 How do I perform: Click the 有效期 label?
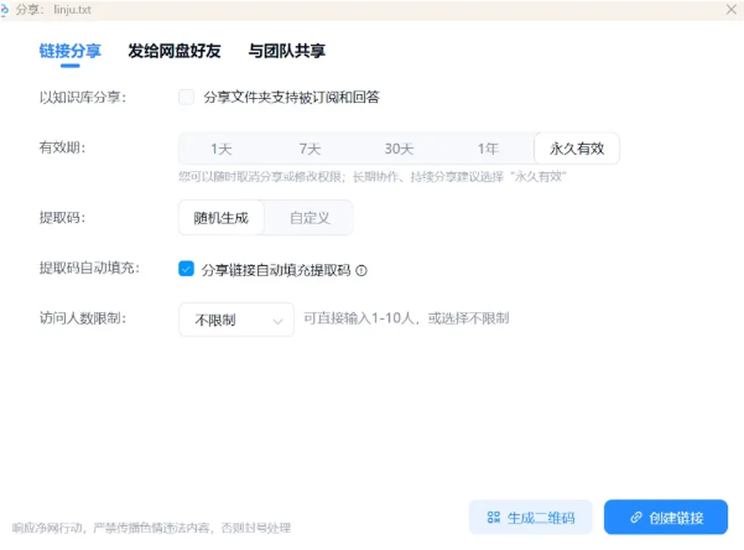click(x=62, y=147)
